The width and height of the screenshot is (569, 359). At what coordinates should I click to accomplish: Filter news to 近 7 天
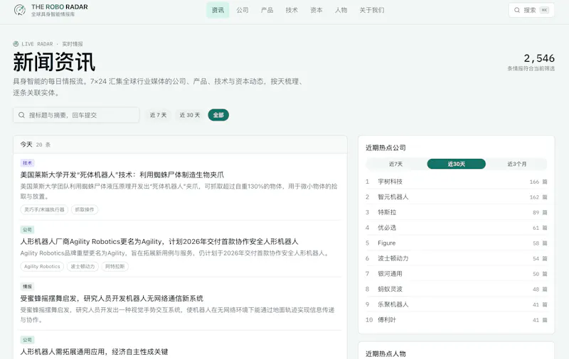click(158, 115)
